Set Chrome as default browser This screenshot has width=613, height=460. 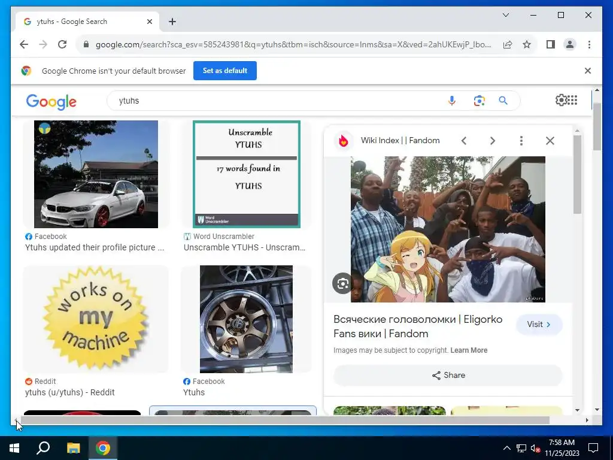tap(225, 71)
